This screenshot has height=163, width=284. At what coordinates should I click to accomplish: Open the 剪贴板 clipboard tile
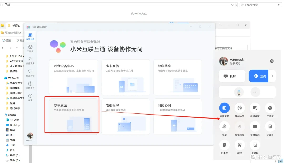(255, 145)
